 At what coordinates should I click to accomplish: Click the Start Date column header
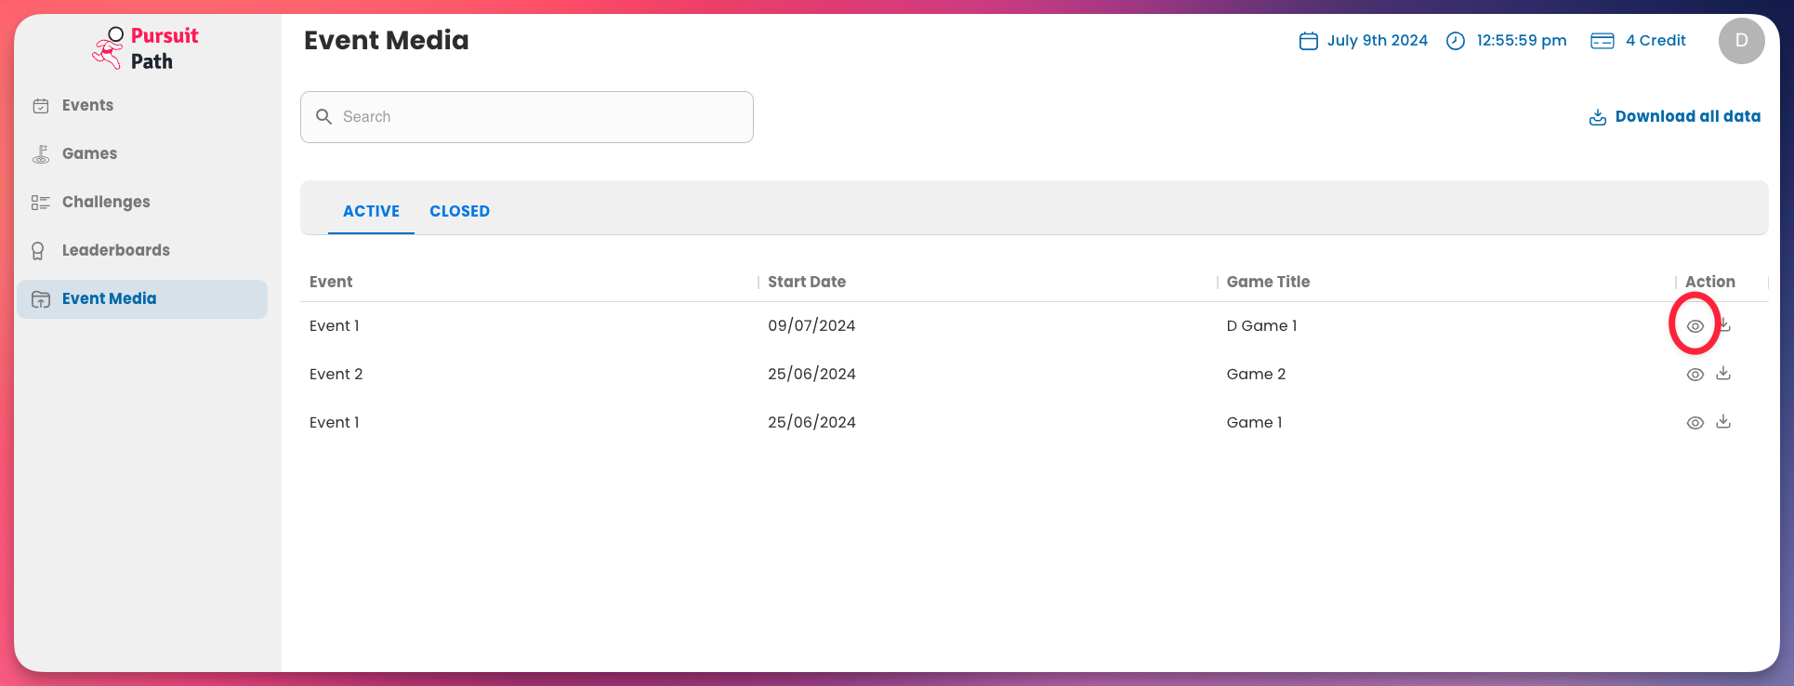pos(806,282)
